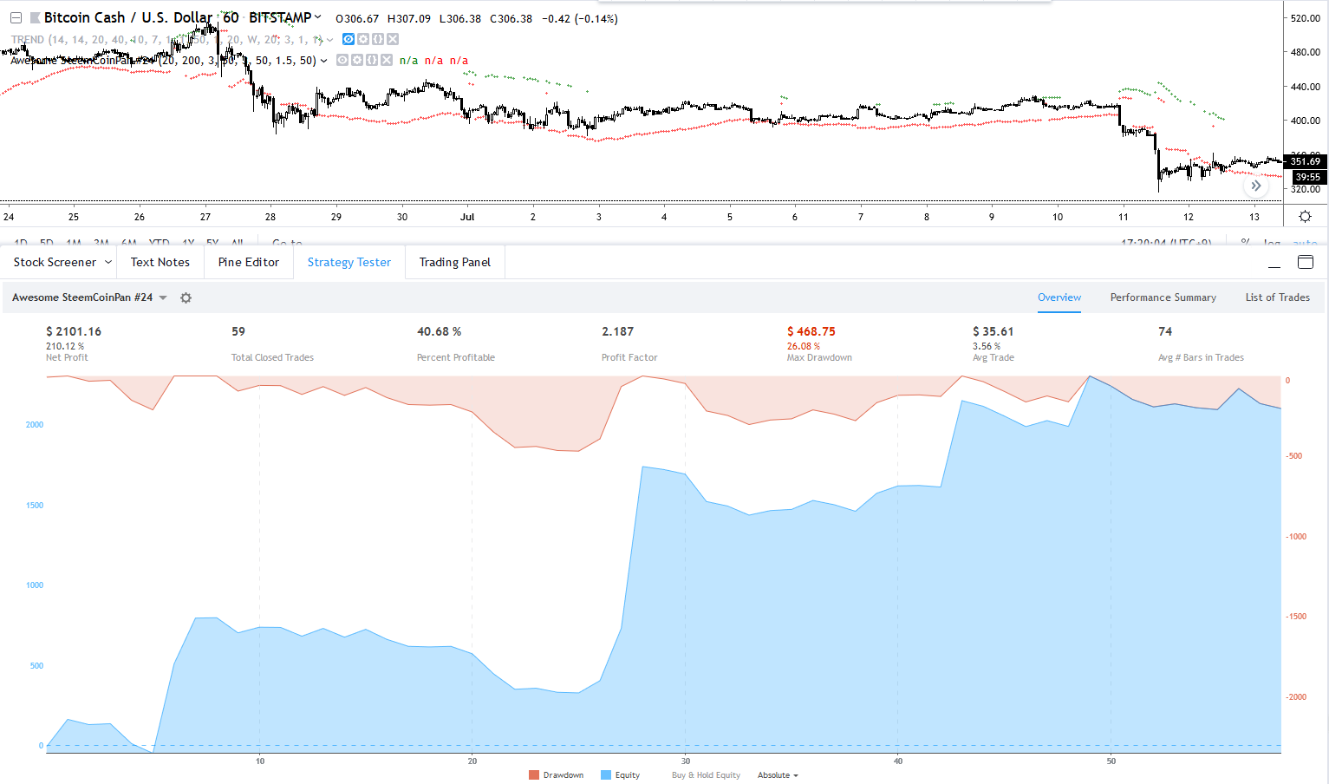Open strategy properties gear in Strategy Tester
1329x784 pixels.
186,297
